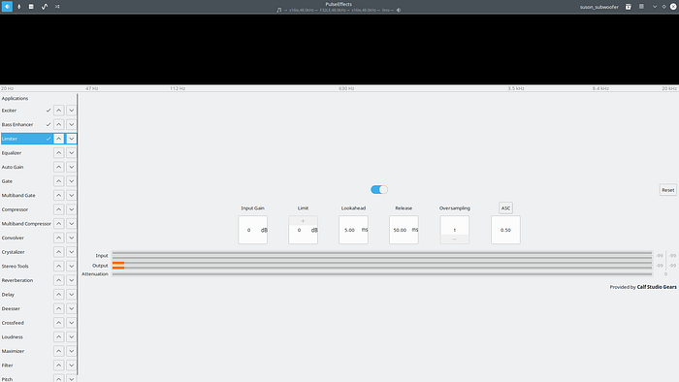Screen dimensions: 679x382
Task: Move Limiter down in plugin order
Action: click(x=71, y=139)
